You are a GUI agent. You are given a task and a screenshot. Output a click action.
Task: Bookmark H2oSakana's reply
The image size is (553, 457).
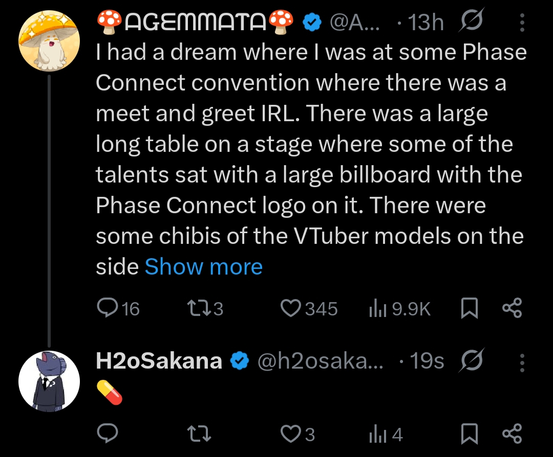click(469, 434)
